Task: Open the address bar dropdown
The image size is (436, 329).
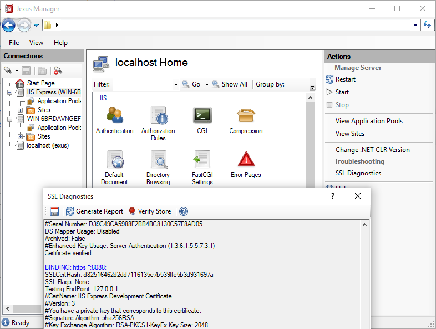Action: point(415,25)
